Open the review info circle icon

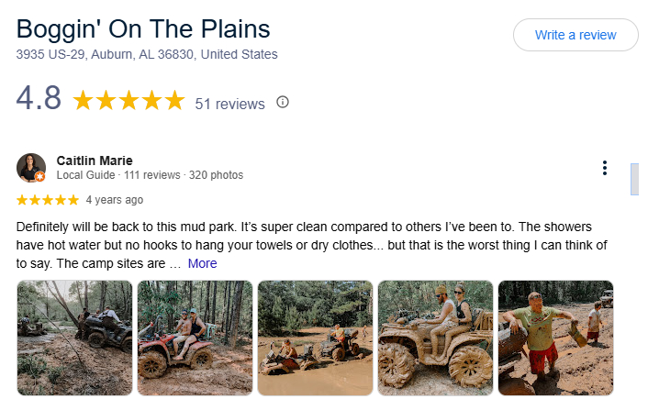[283, 102]
